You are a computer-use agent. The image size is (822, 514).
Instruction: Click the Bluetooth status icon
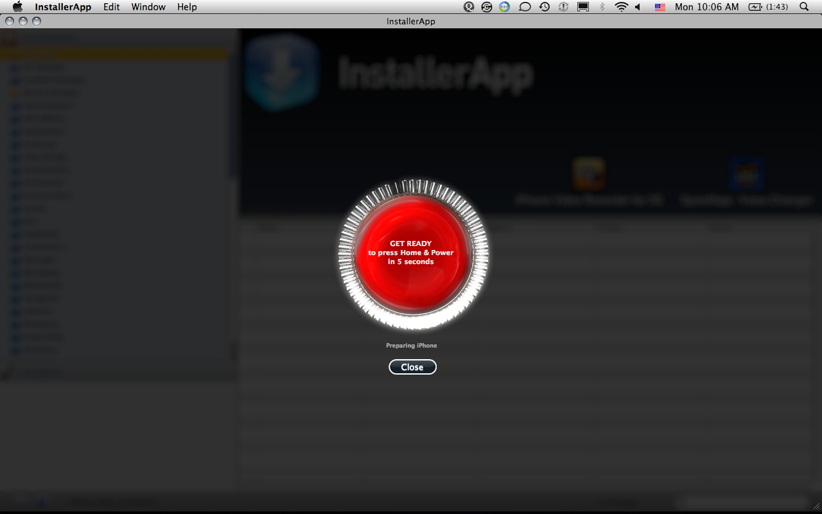(602, 7)
